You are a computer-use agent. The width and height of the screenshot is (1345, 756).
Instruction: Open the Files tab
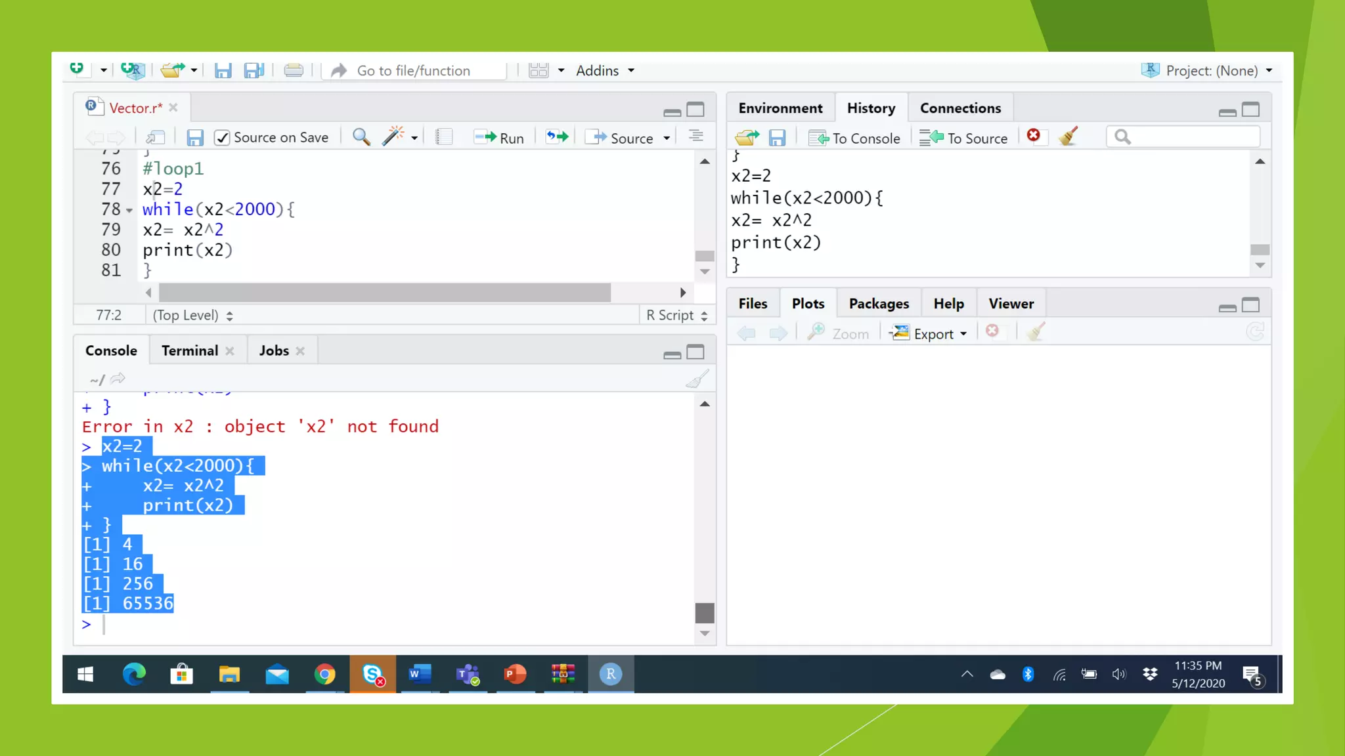(753, 304)
